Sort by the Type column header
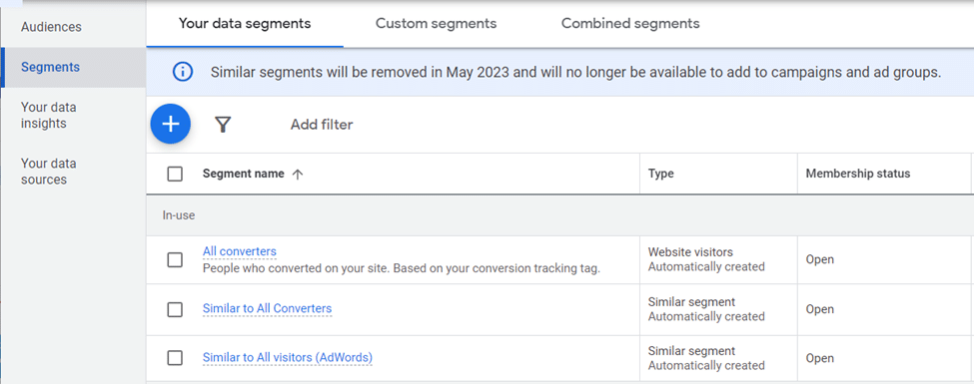The height and width of the screenshot is (384, 974). click(661, 174)
